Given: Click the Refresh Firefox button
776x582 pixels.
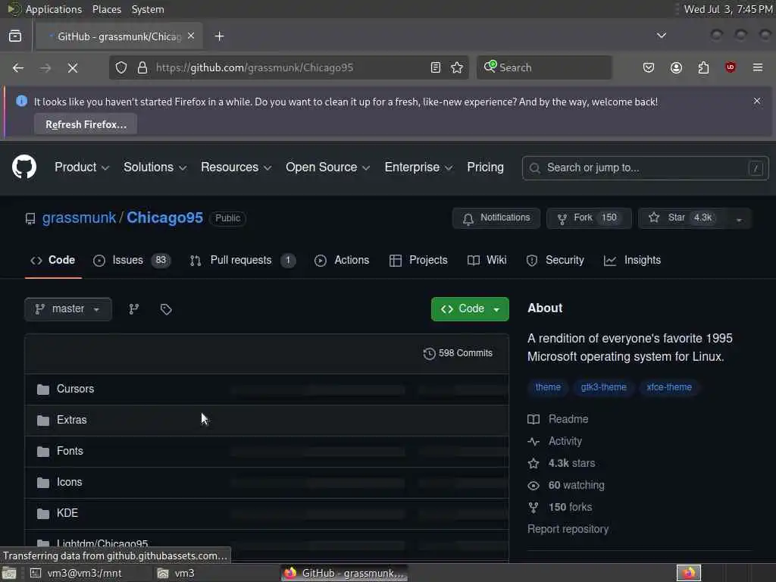Looking at the screenshot, I should (x=86, y=124).
